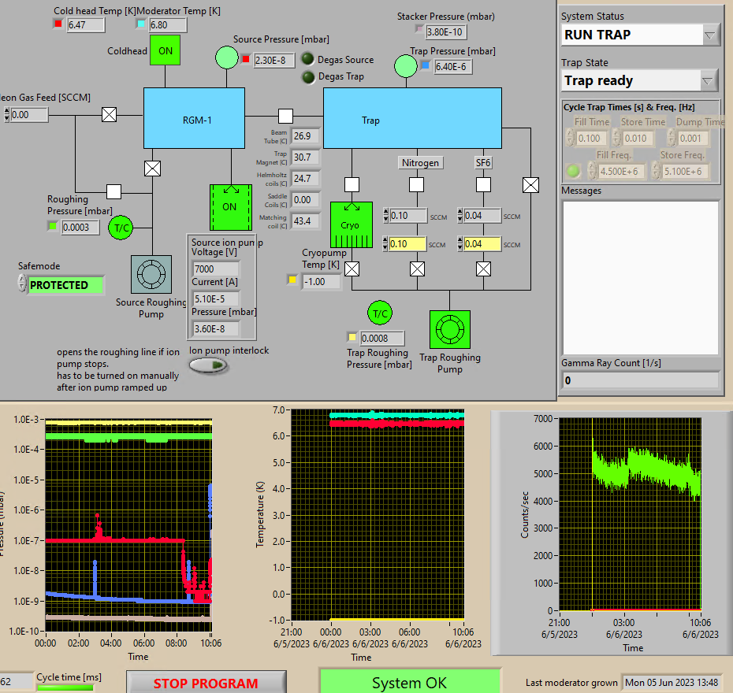Change the Safemode PROTECTED selector
Viewport: 733px width, 693px height.
pos(65,285)
